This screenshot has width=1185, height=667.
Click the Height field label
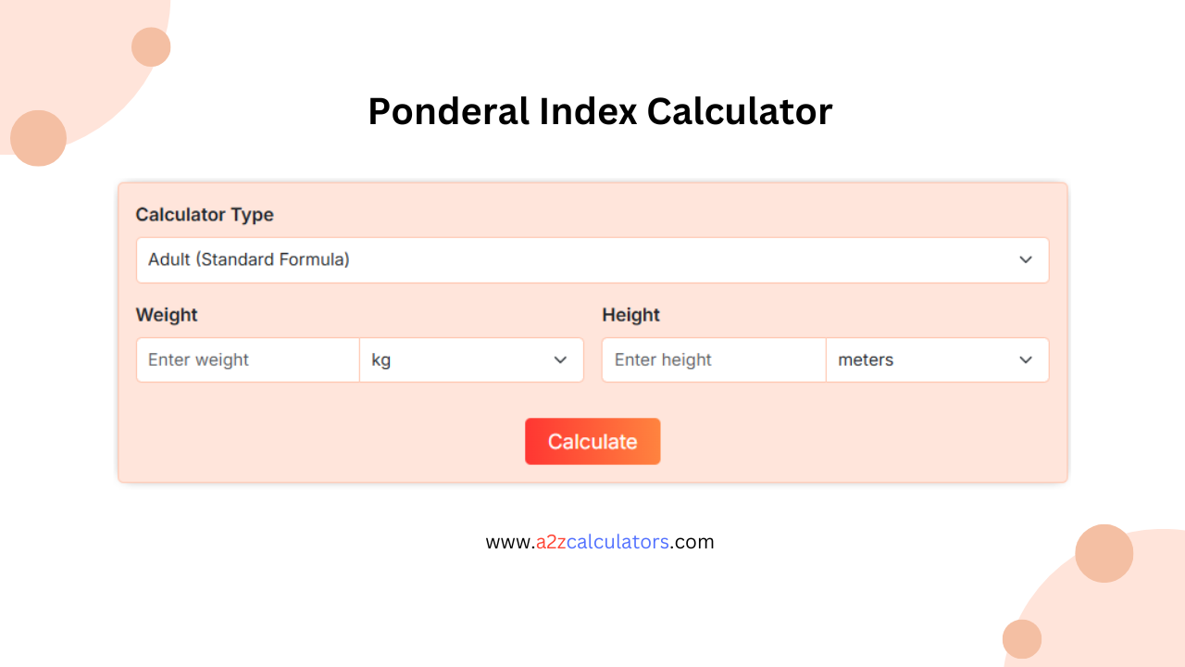pos(630,315)
